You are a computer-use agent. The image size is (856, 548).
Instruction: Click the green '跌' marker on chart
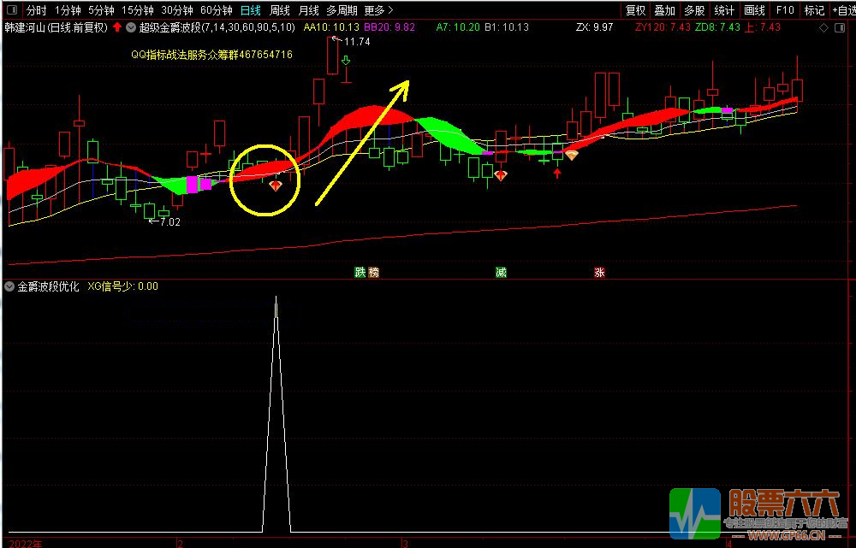(360, 273)
